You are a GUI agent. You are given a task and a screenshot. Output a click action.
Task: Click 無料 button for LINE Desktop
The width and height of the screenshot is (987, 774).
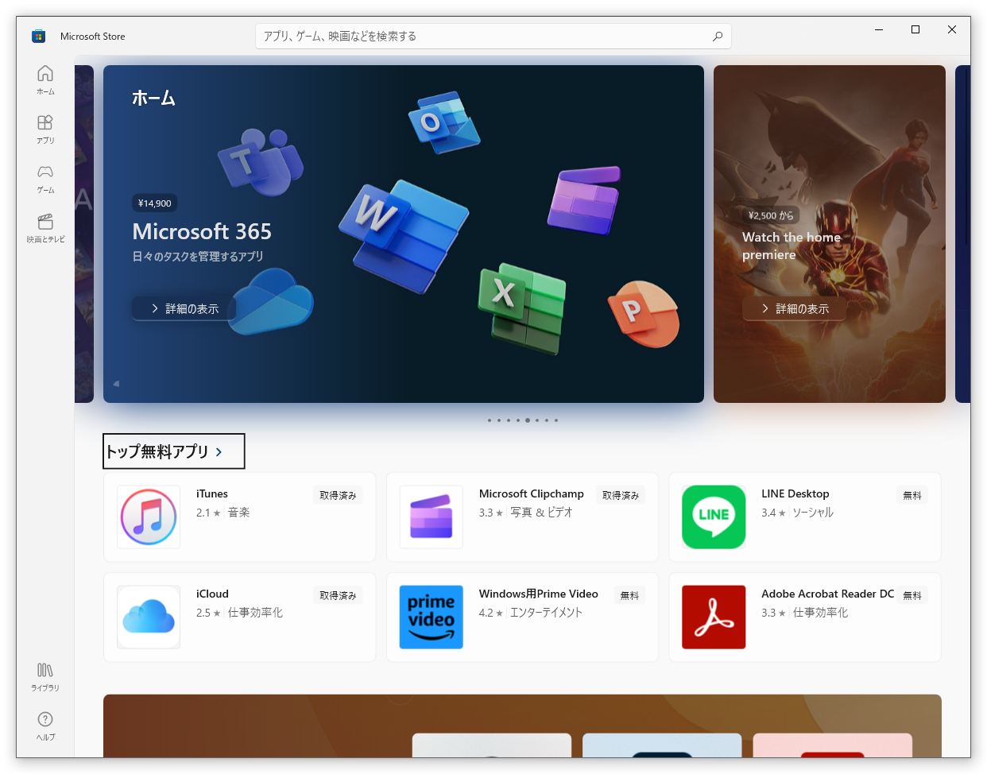(912, 495)
